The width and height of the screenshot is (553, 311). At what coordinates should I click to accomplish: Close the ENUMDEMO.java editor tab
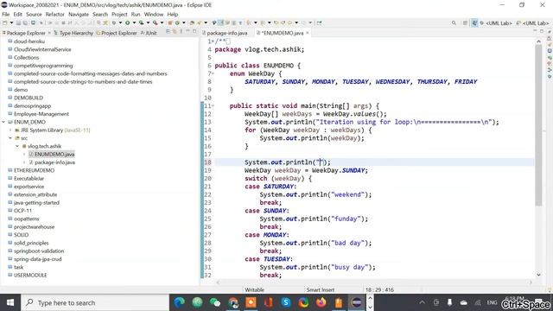(x=308, y=33)
